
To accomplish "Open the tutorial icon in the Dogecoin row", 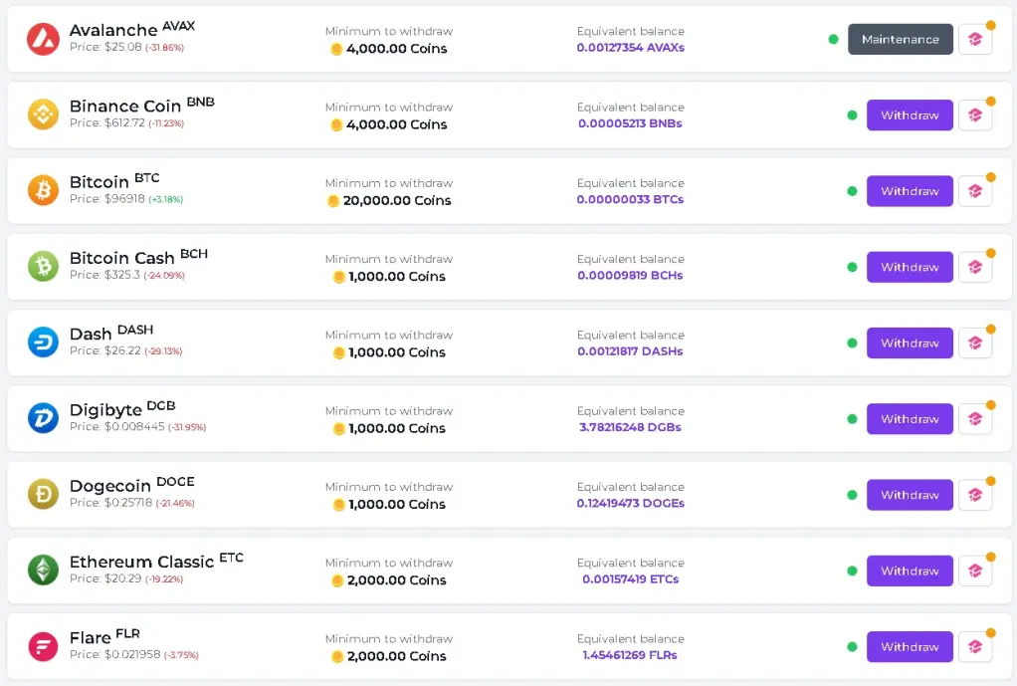I will [x=975, y=495].
